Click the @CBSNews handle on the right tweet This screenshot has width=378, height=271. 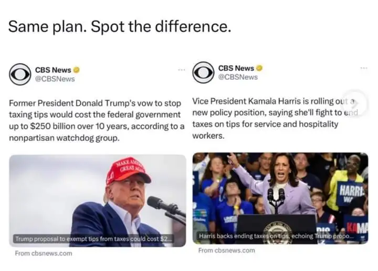[238, 77]
